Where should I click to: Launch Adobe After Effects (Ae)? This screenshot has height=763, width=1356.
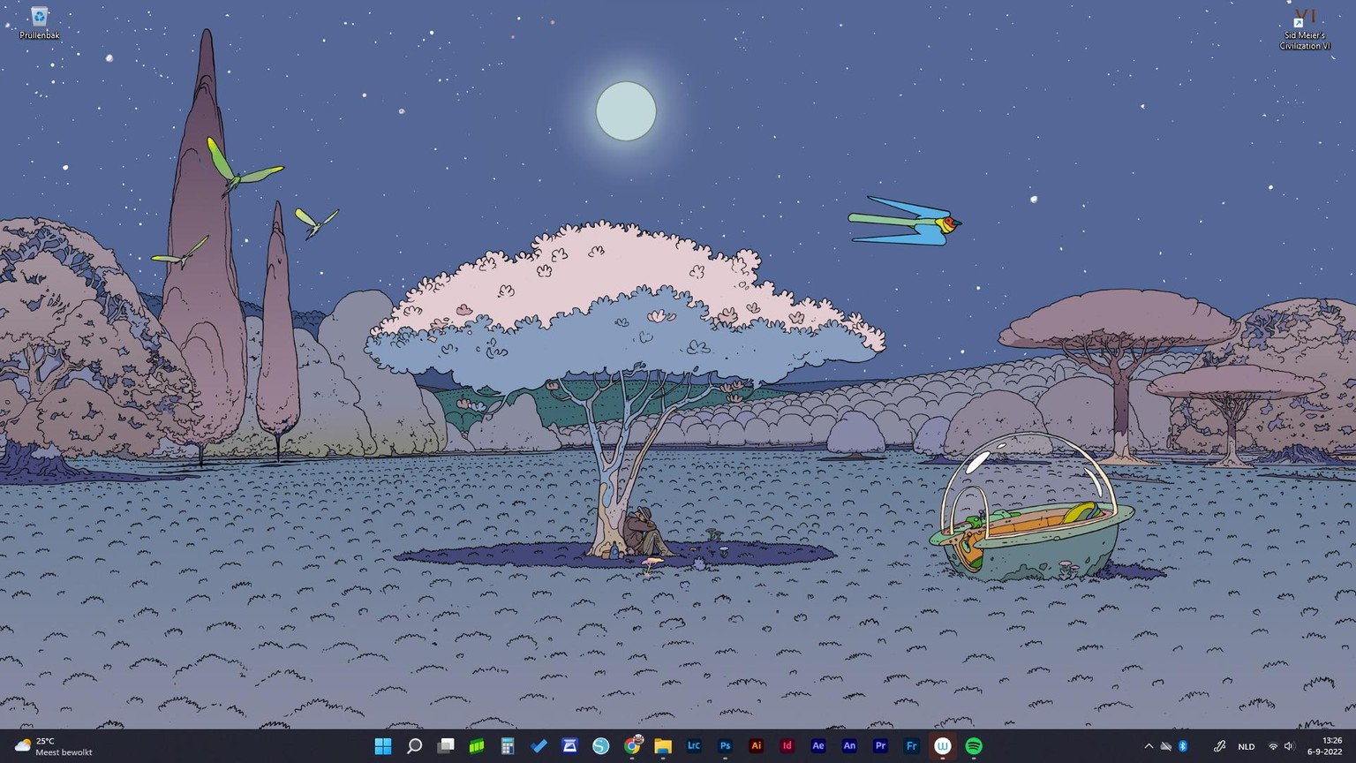click(x=818, y=746)
